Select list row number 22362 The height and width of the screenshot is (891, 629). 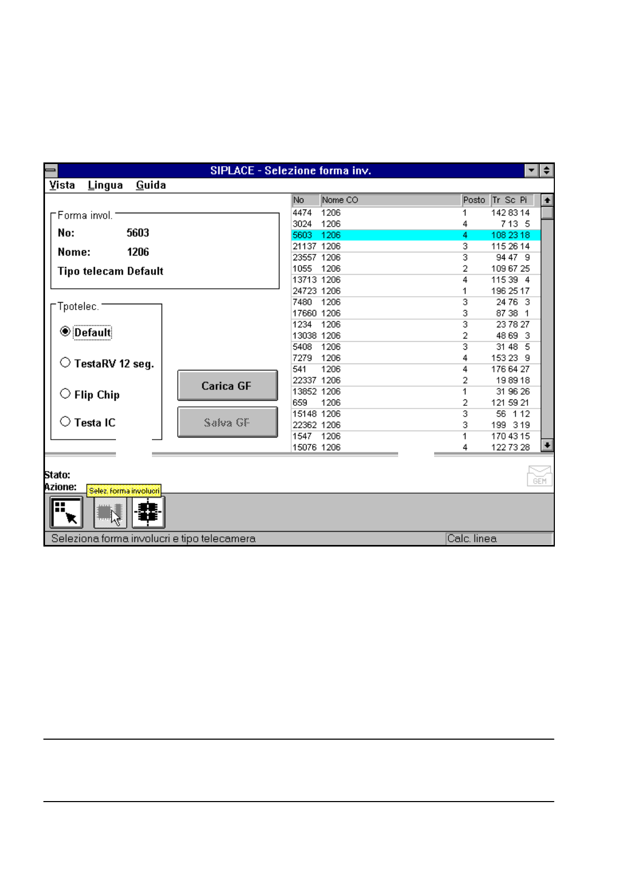[x=416, y=425]
